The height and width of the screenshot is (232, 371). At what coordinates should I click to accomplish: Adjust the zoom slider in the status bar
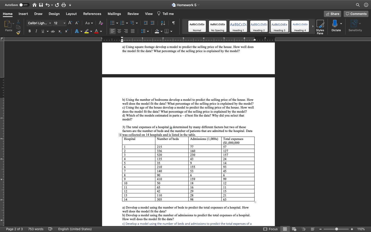tap(336, 229)
